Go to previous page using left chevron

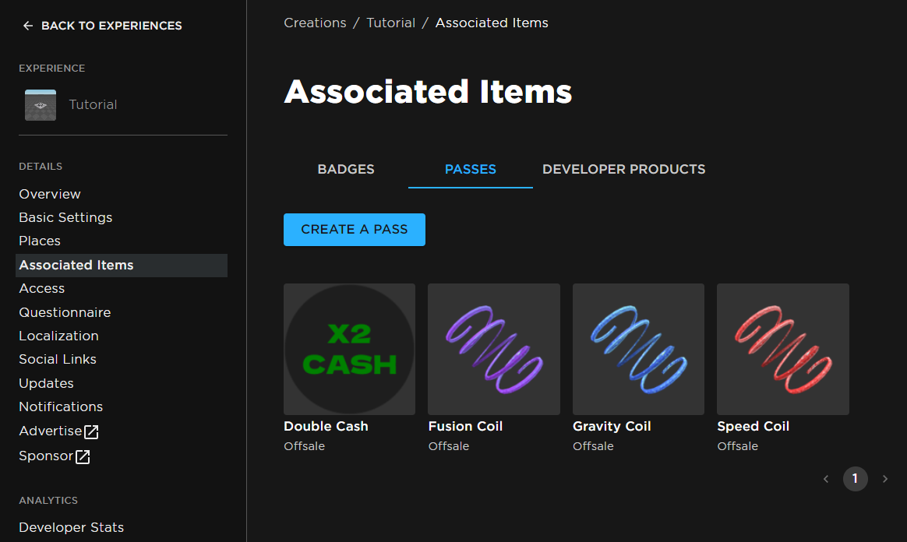click(x=826, y=479)
